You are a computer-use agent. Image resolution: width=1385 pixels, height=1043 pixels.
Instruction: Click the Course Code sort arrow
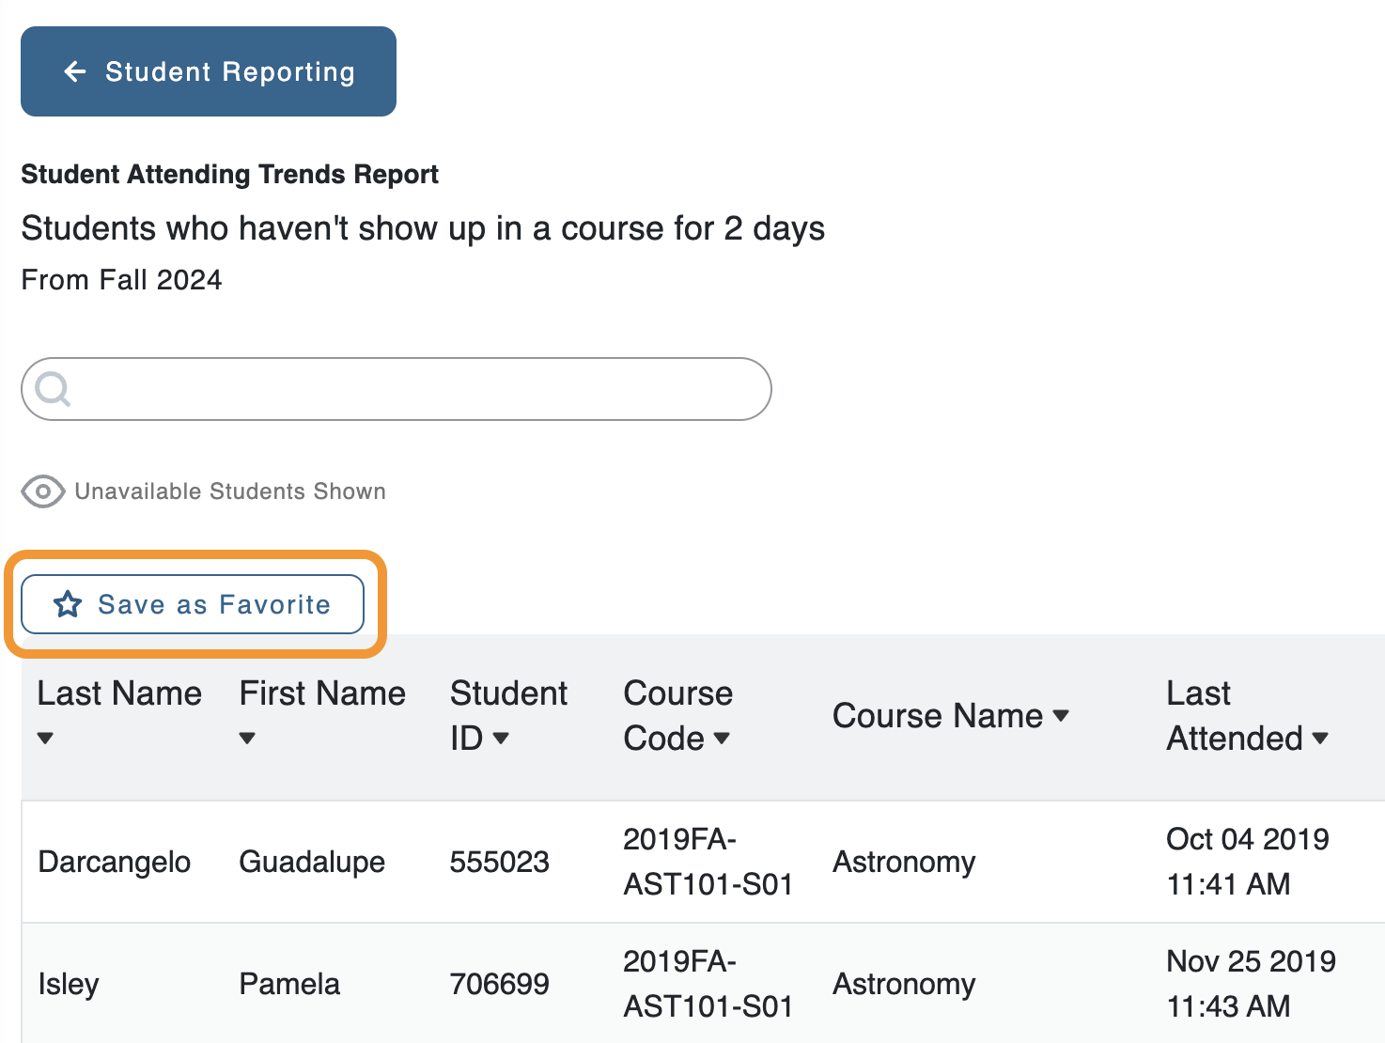[x=722, y=739]
